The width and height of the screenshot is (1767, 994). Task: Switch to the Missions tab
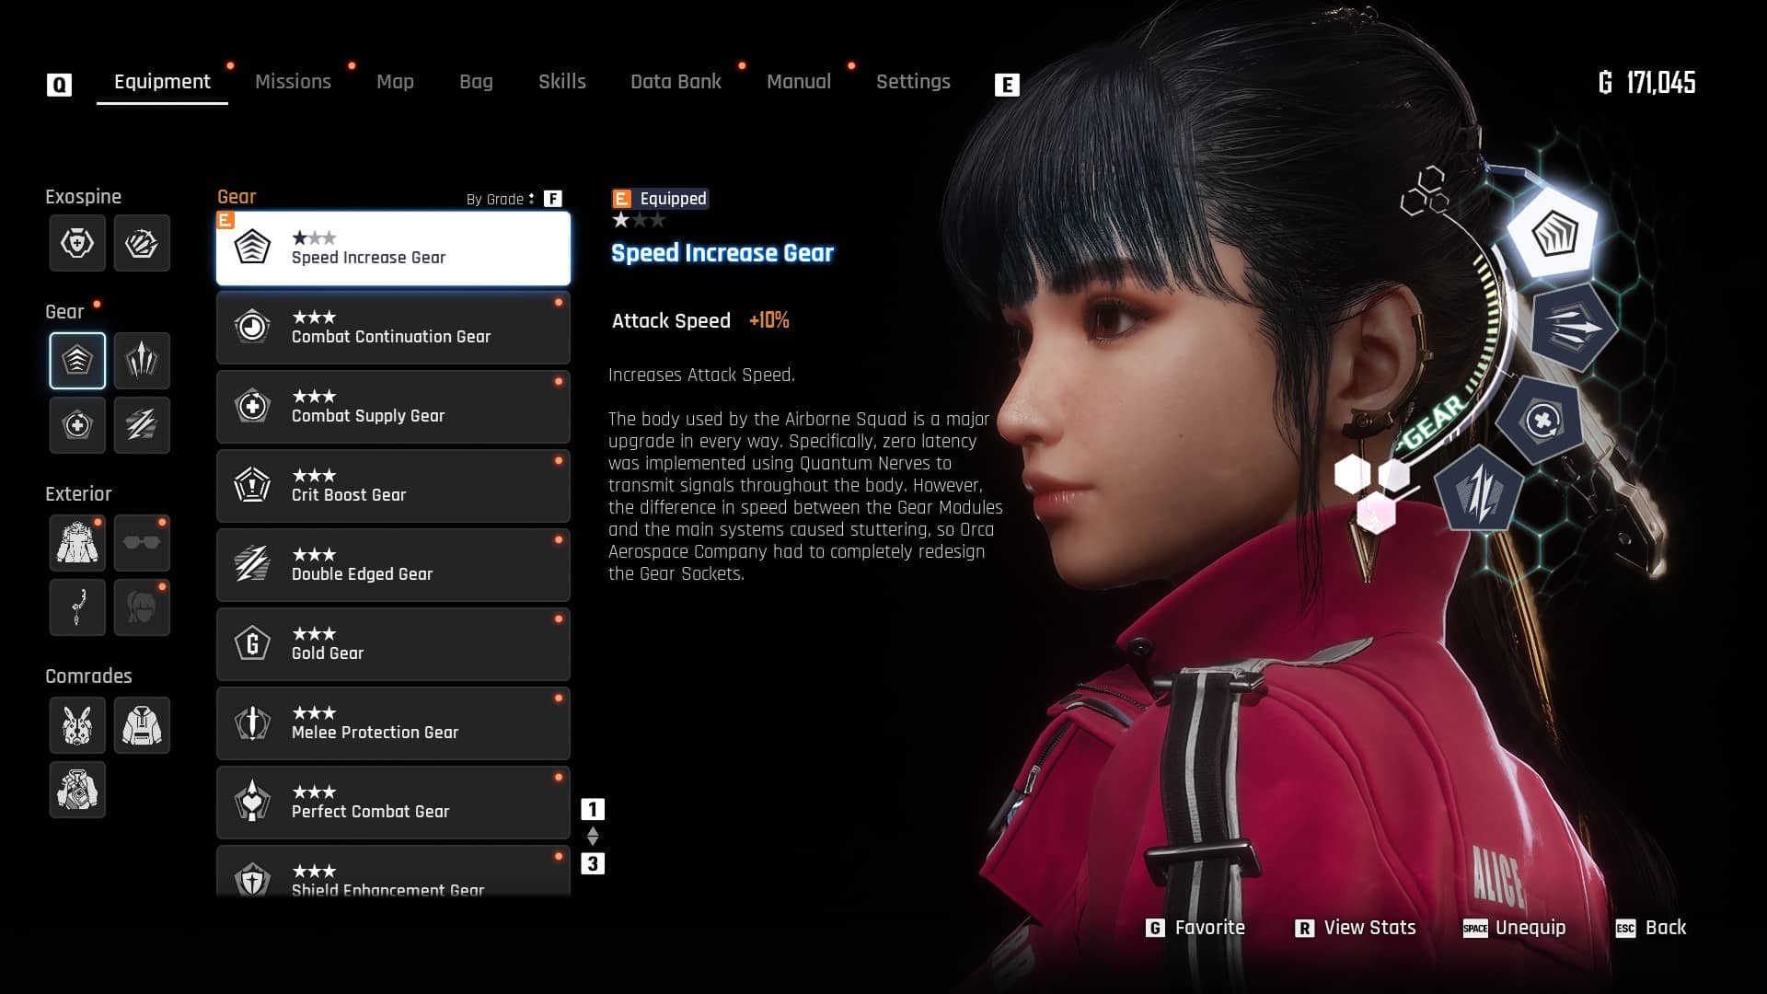point(293,82)
